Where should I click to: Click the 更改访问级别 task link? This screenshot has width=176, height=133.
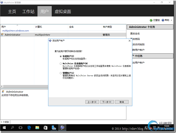[138, 44]
